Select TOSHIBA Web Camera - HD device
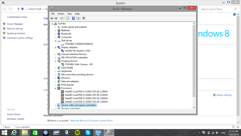The width and height of the screenshot is (241, 136). point(79,64)
